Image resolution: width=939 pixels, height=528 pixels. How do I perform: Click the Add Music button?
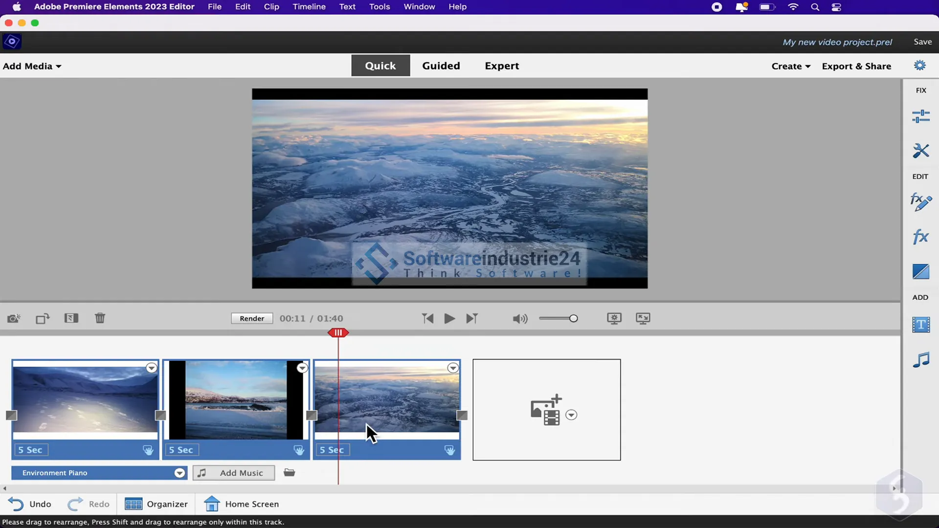point(234,473)
